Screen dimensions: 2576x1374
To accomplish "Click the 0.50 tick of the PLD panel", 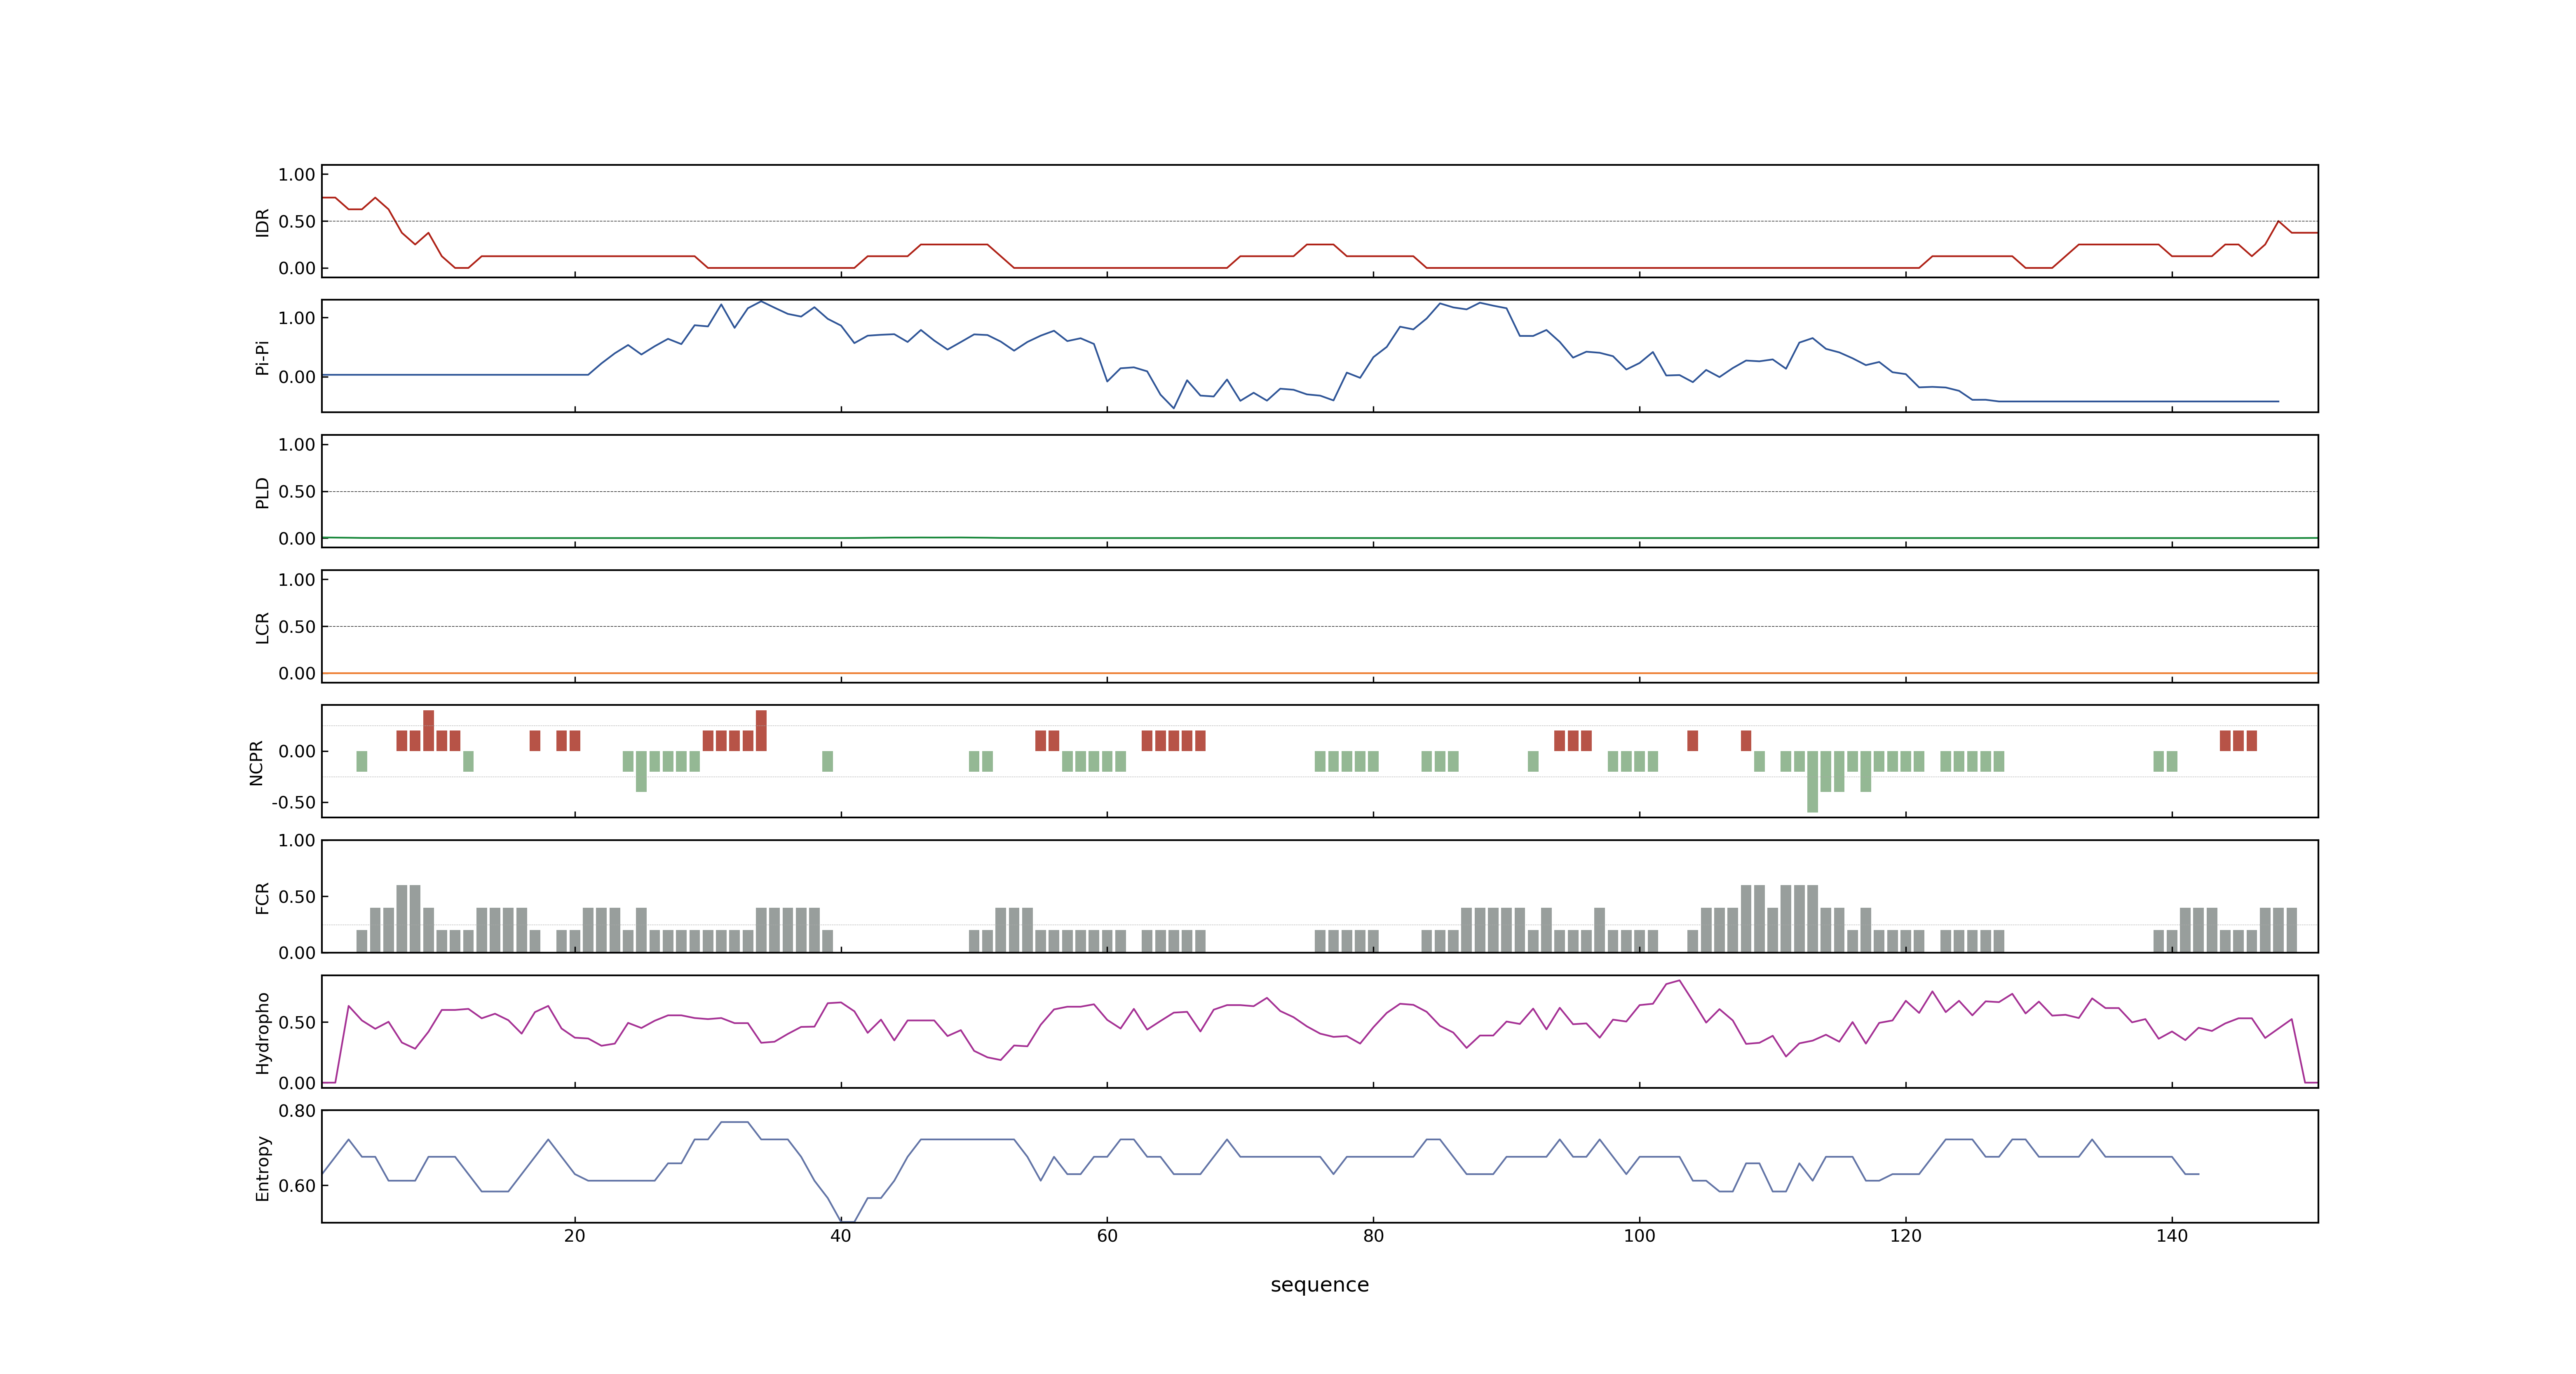I will pos(297,491).
